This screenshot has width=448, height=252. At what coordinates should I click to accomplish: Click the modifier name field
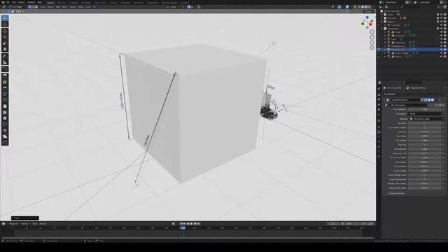pos(405,100)
